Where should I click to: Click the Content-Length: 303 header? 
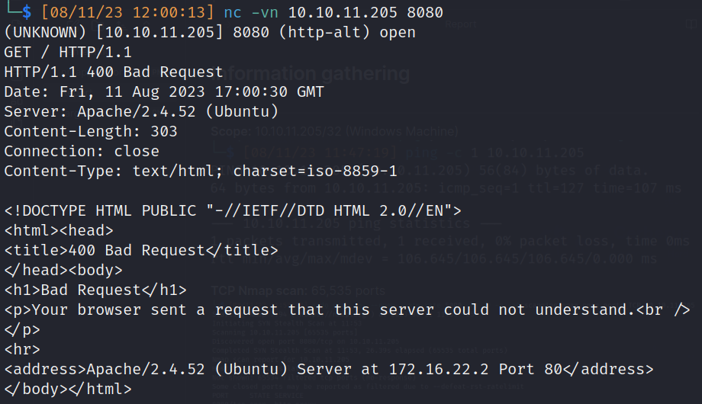pos(91,132)
